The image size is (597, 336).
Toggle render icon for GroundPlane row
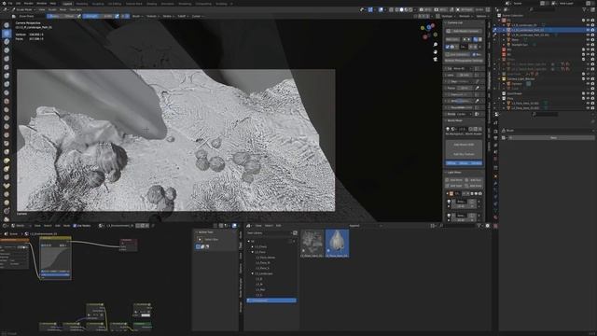click(x=592, y=93)
